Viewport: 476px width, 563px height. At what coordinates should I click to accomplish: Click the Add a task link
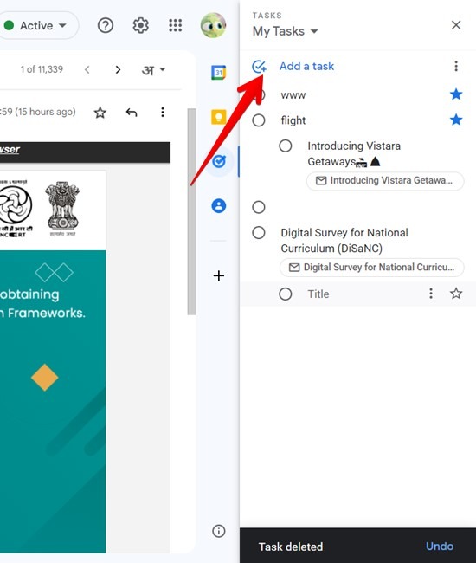pos(306,66)
